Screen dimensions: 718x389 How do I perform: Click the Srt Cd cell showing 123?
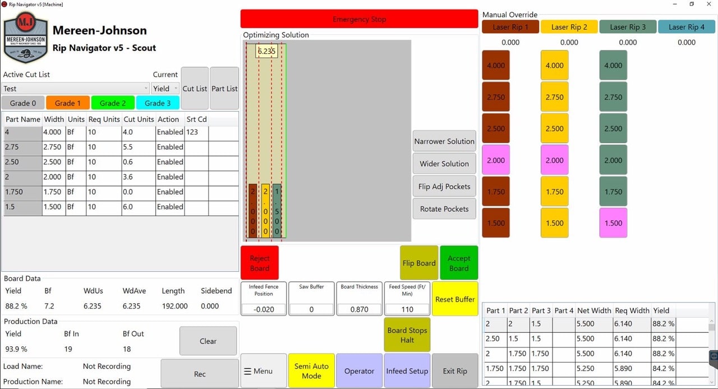click(x=196, y=132)
